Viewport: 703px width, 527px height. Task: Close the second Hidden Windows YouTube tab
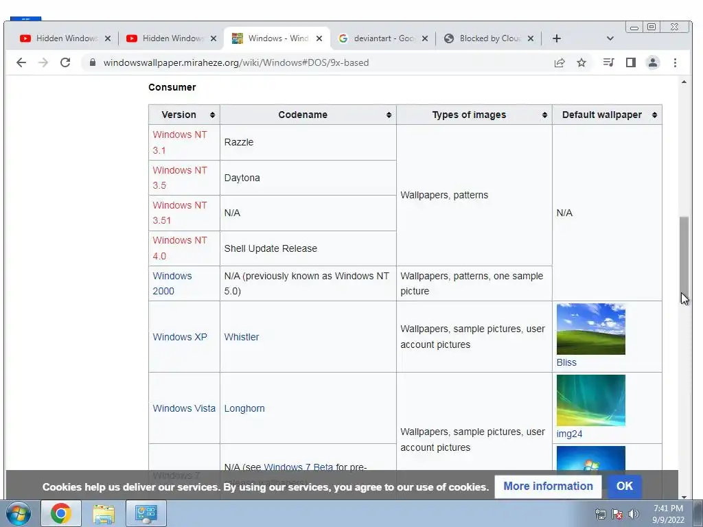[214, 38]
